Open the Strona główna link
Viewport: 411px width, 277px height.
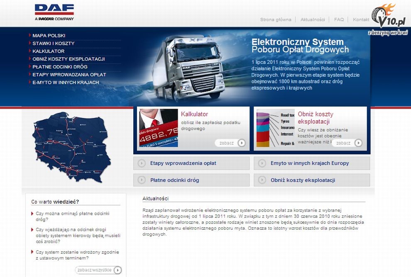276,19
